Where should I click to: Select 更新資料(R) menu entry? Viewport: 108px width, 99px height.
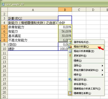[x=86, y=56]
